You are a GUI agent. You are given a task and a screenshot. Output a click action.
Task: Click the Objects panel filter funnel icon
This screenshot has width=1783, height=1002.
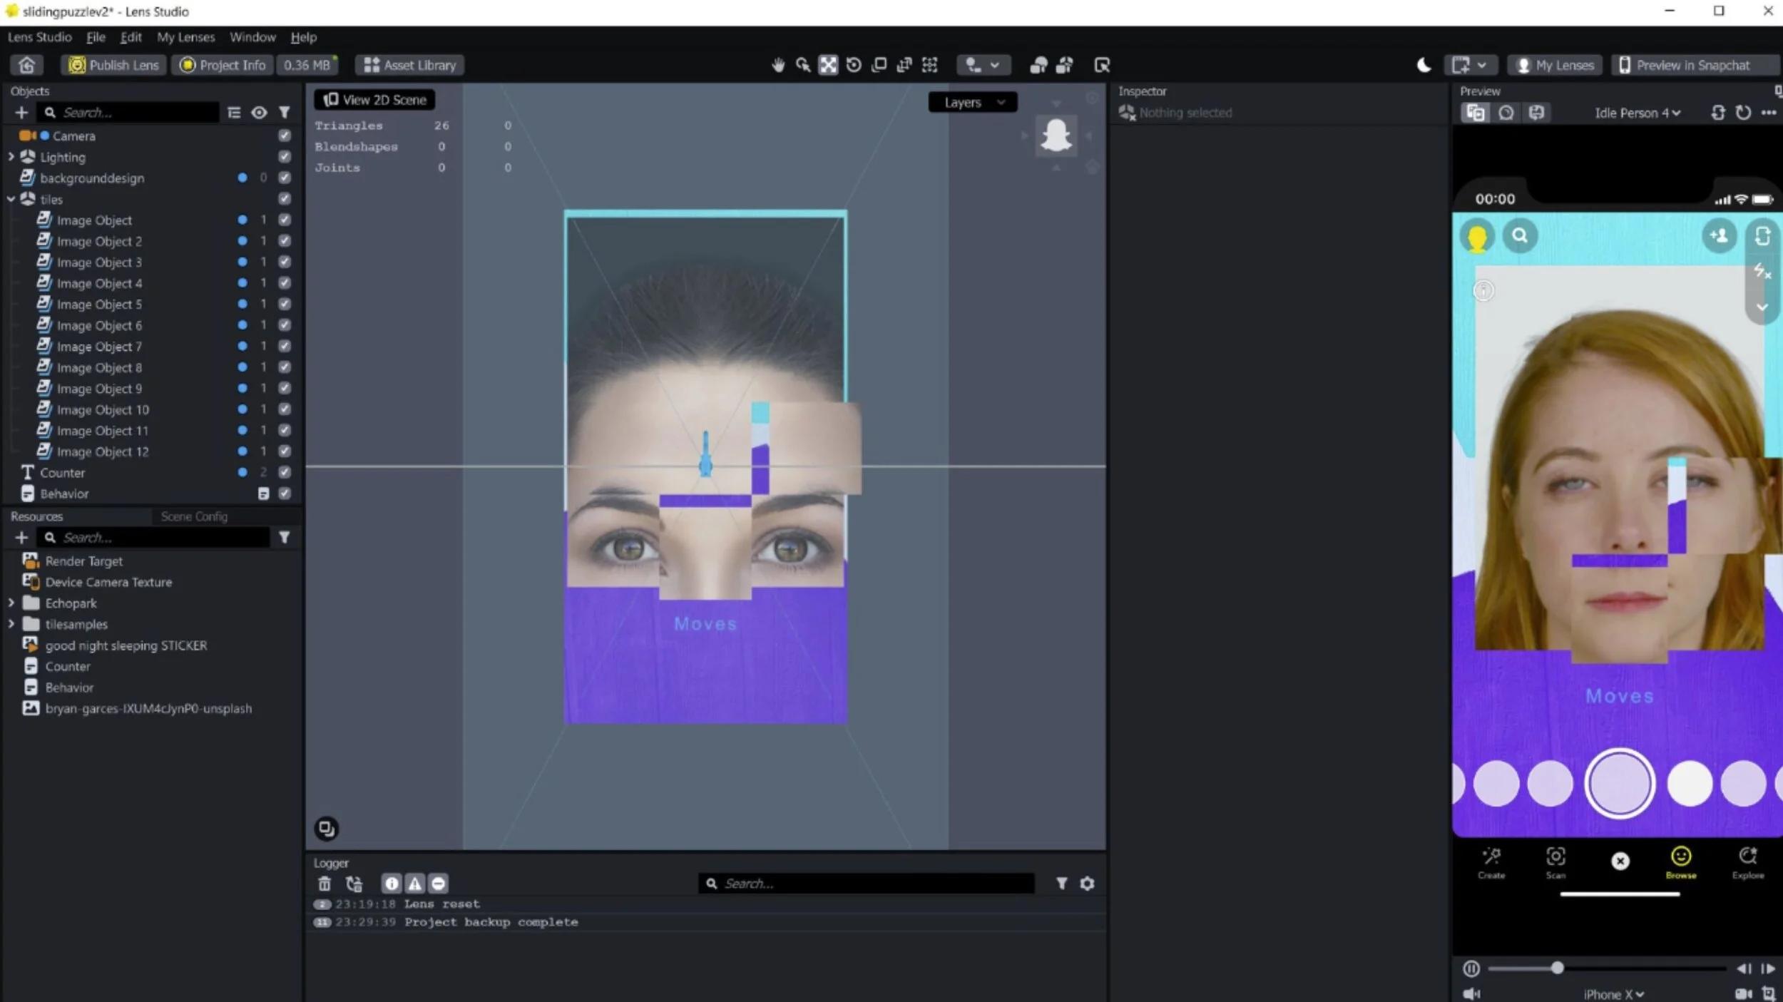[x=285, y=113]
